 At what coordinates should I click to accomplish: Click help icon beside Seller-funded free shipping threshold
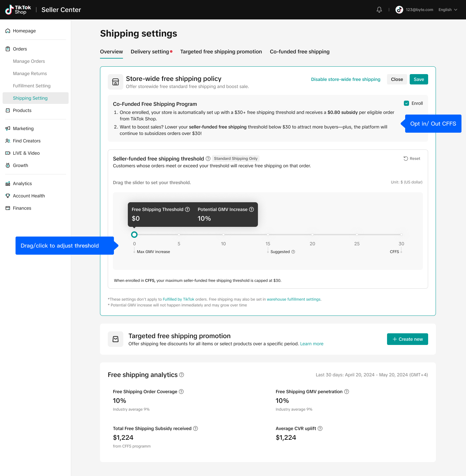(x=208, y=159)
